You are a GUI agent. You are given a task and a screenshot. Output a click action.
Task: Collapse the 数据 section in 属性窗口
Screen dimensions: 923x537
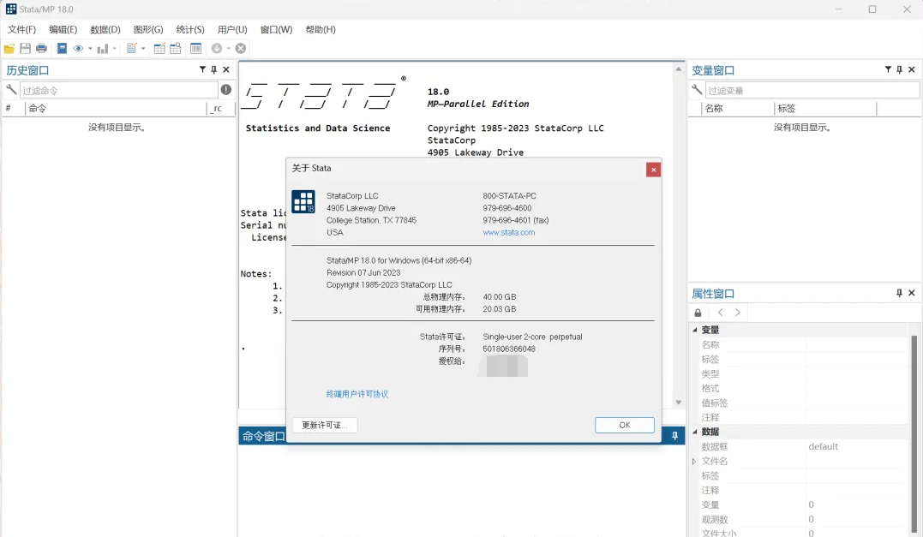(x=694, y=432)
